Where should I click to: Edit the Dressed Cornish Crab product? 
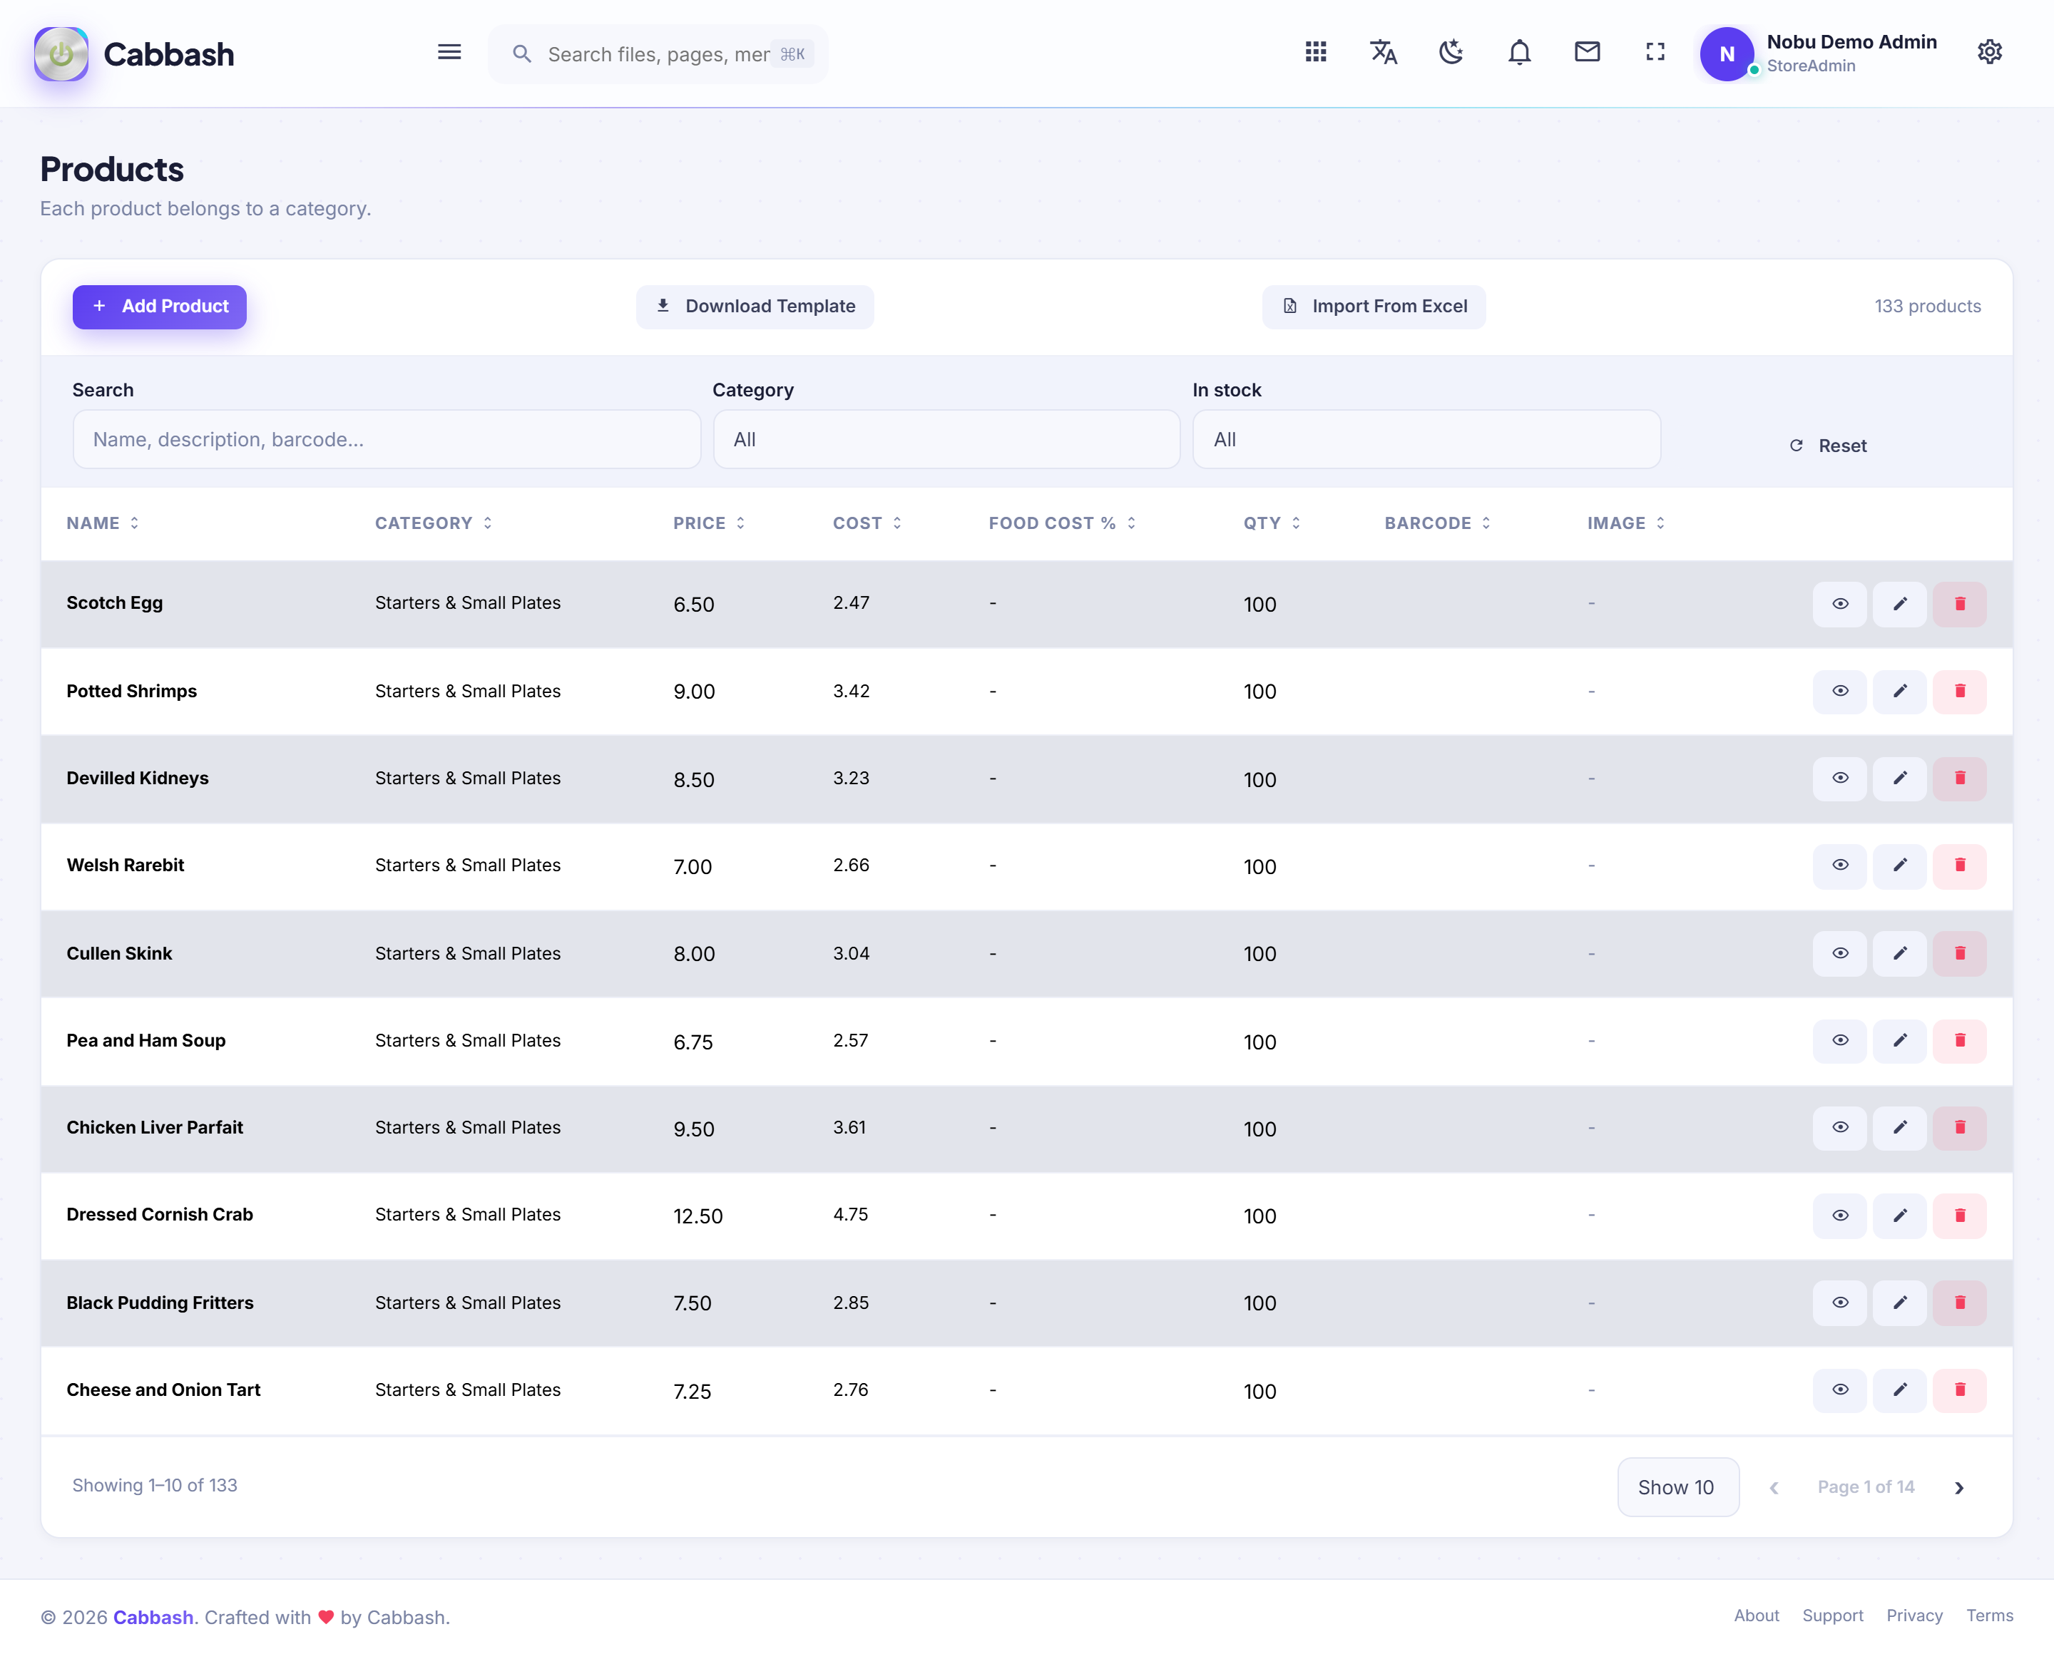point(1899,1216)
